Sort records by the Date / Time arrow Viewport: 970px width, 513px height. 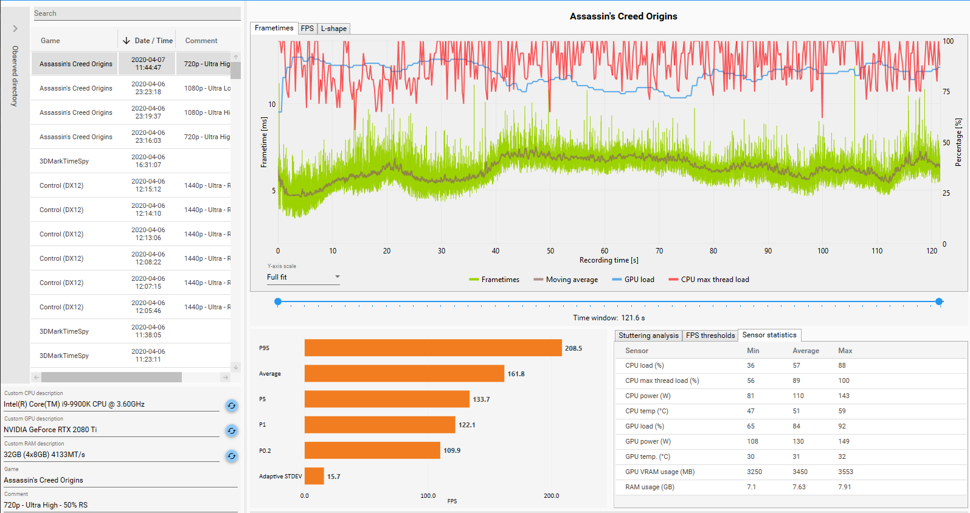pos(126,41)
